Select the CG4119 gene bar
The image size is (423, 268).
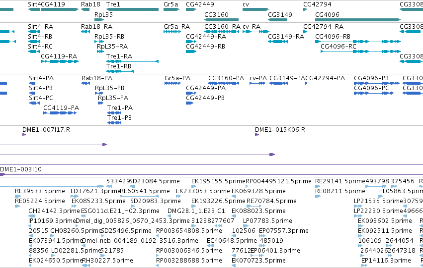point(60,9)
